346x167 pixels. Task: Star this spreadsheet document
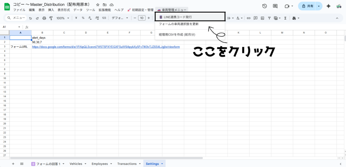[x=98, y=5]
